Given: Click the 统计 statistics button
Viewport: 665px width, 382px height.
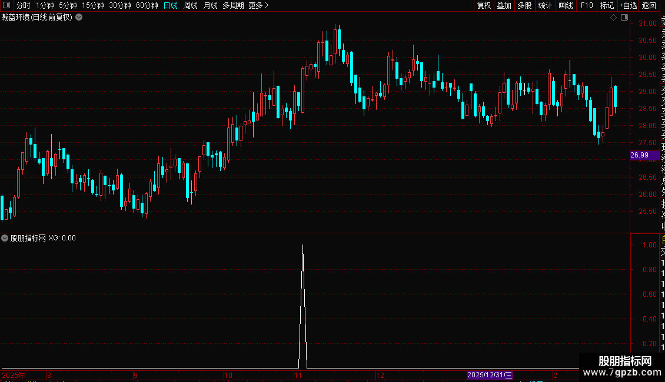Looking at the screenshot, I should [x=545, y=5].
